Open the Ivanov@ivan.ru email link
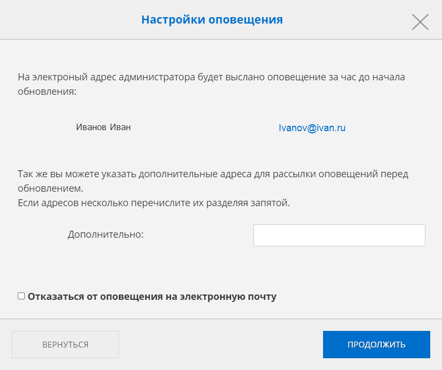This screenshot has height=370, width=442. click(312, 128)
